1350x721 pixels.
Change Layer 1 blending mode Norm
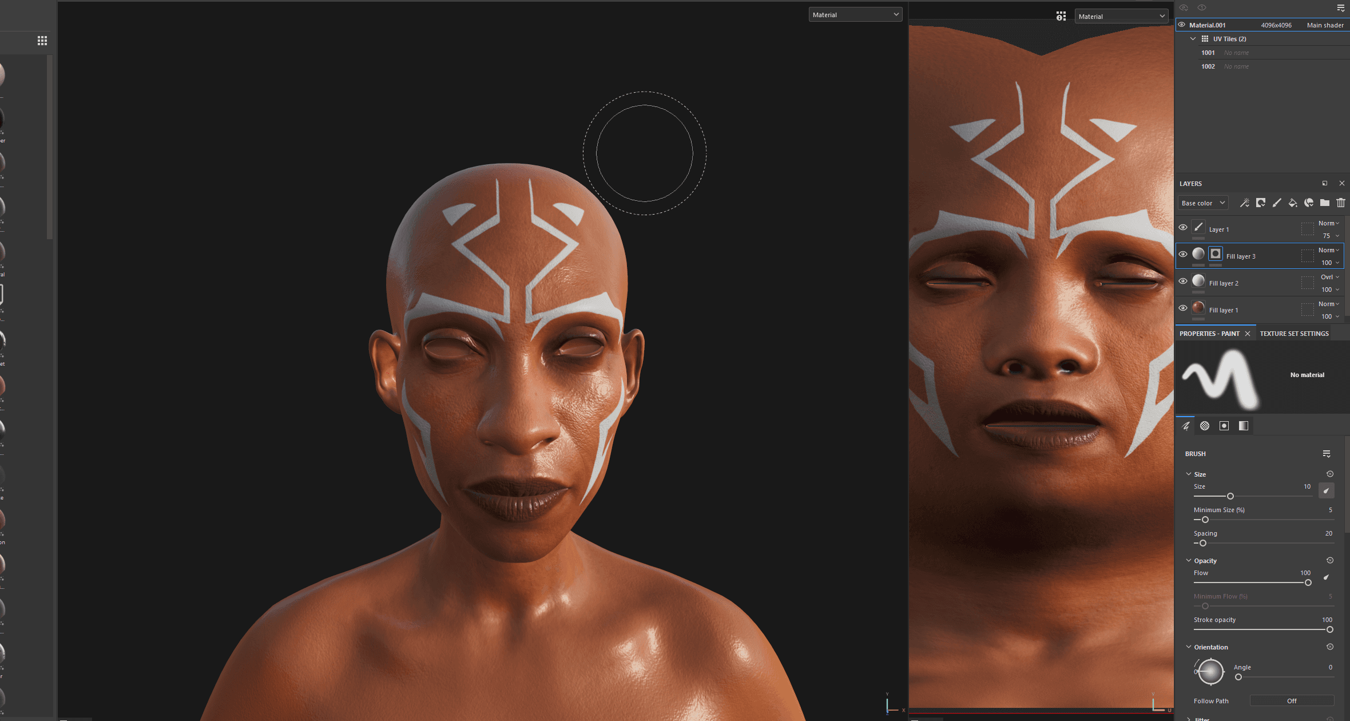(1329, 223)
